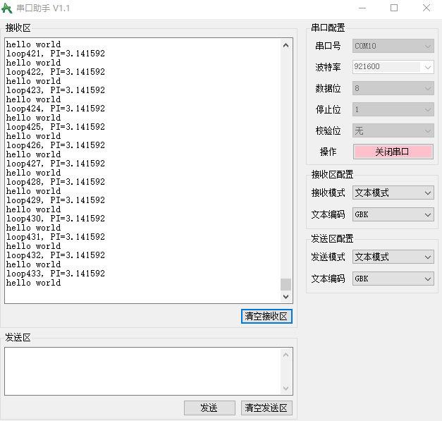Click the line 'loop427, PI=3.141592'

click(56, 164)
